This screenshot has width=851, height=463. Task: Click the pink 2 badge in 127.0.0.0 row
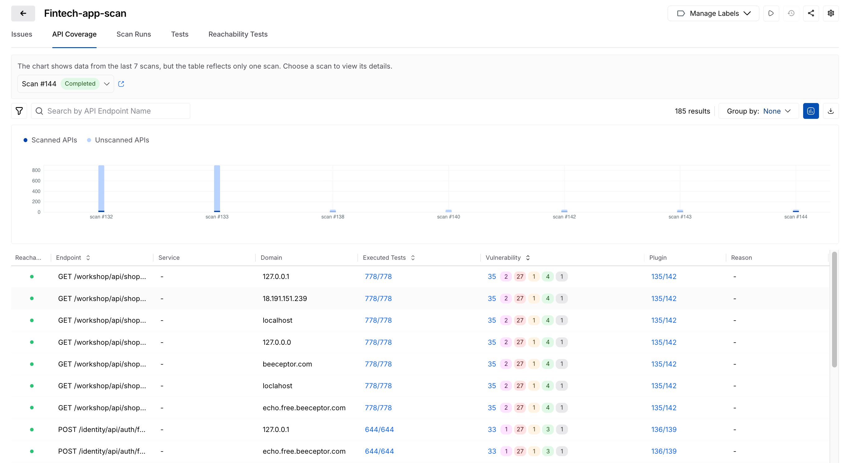(506, 342)
